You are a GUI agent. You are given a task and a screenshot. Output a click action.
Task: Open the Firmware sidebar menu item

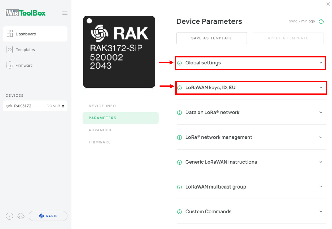35,66
